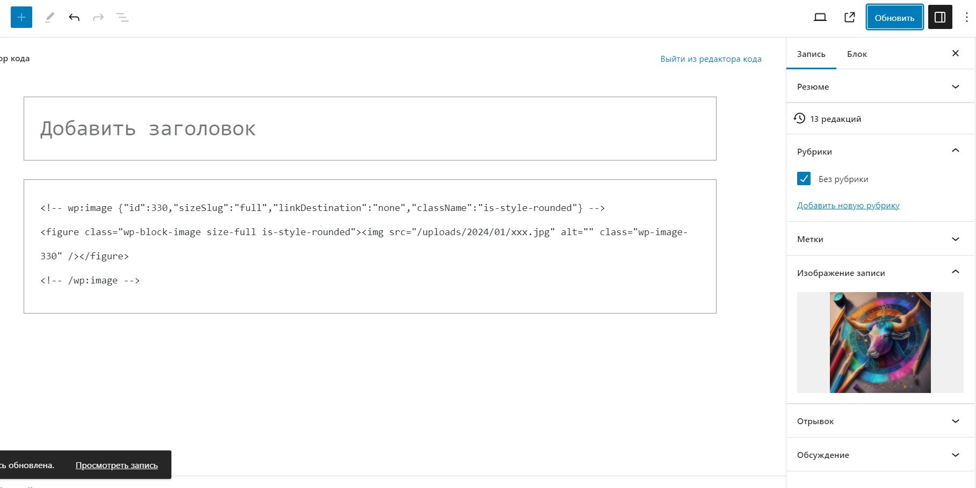The height and width of the screenshot is (488, 976).
Task: Open the three-dot options menu
Action: (967, 17)
